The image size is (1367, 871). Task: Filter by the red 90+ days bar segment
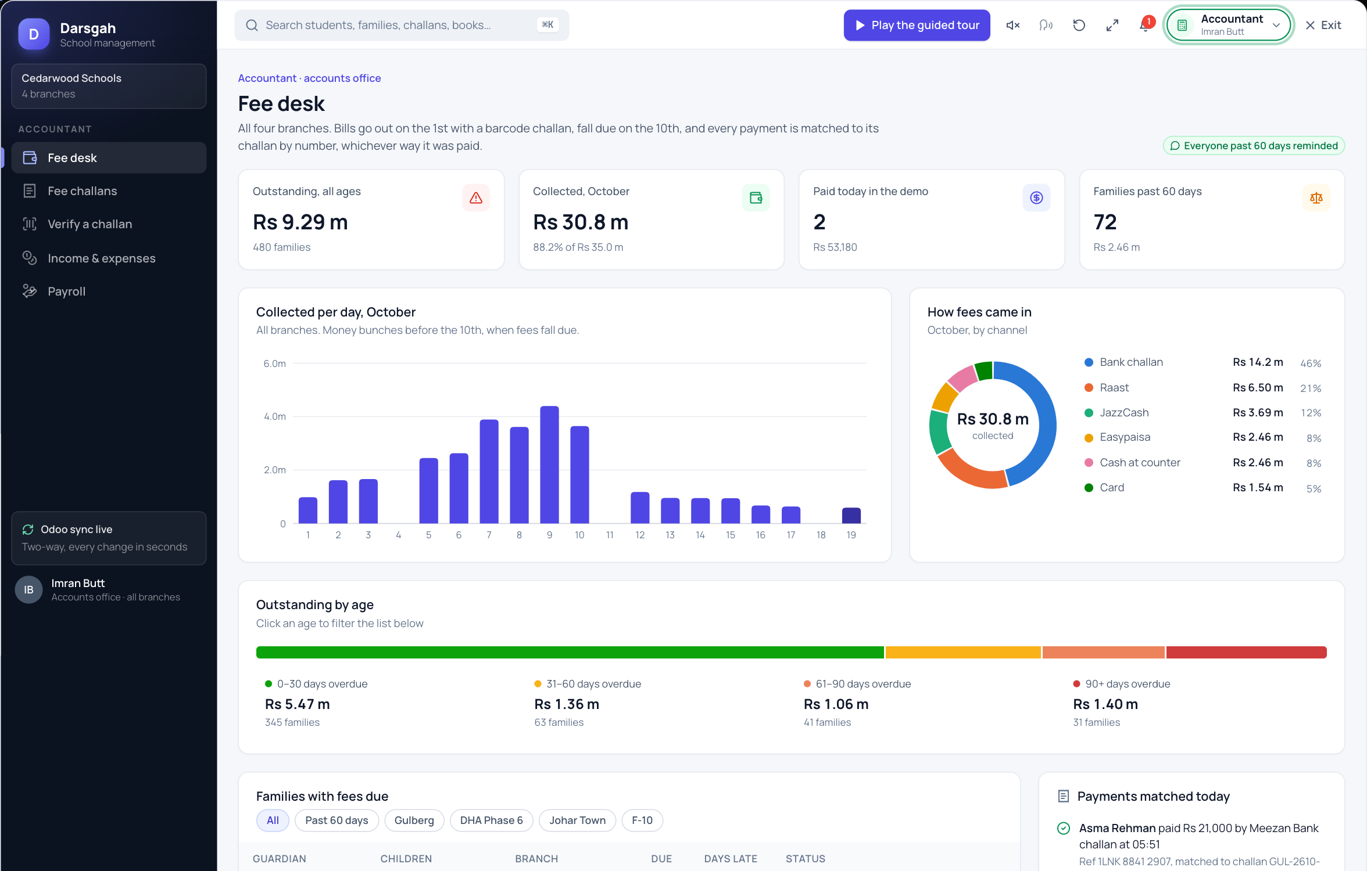click(x=1246, y=652)
